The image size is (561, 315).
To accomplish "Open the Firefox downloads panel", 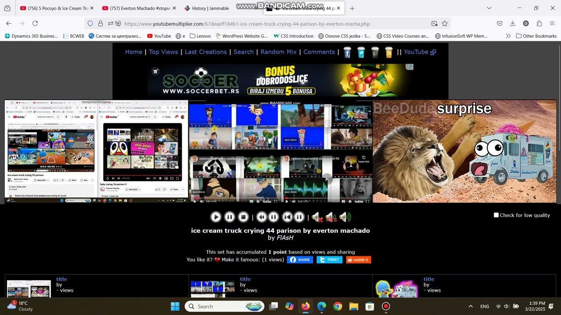I will pyautogui.click(x=512, y=24).
